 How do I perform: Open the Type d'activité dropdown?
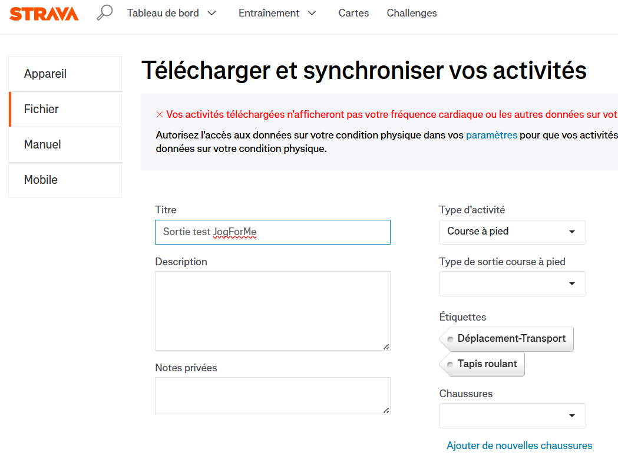pos(513,232)
